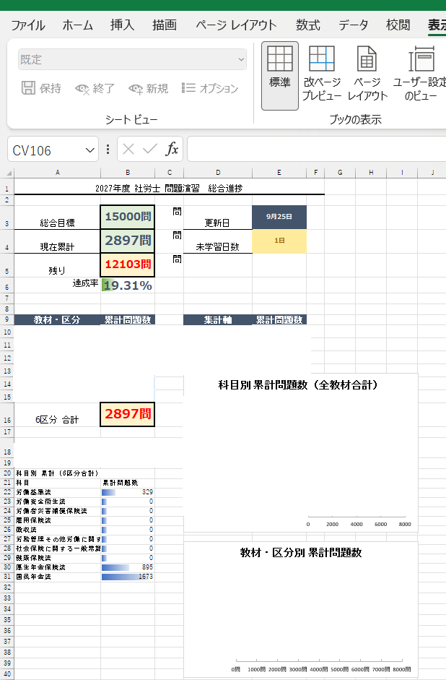Click the red 12103問 remaining cell

pyautogui.click(x=128, y=264)
